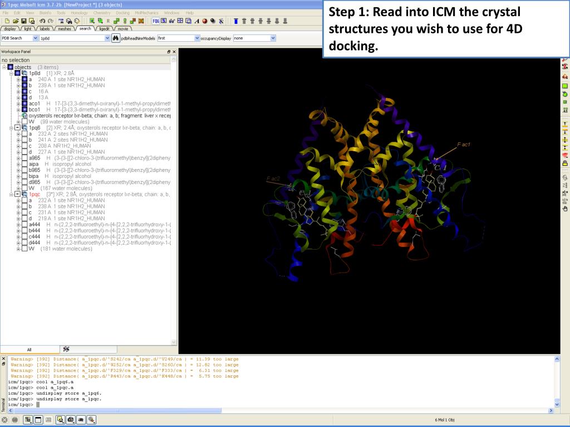The height and width of the screenshot is (427, 570).
Task: Expand 181 water molecules node
Action: point(18,249)
